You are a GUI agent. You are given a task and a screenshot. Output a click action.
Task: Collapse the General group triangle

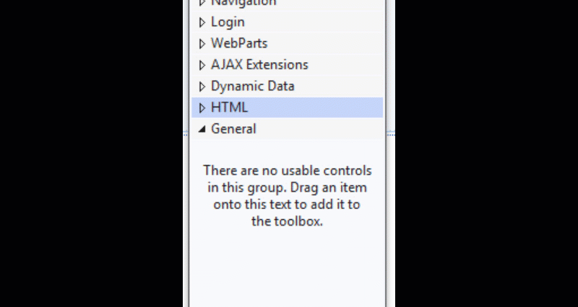coord(202,129)
